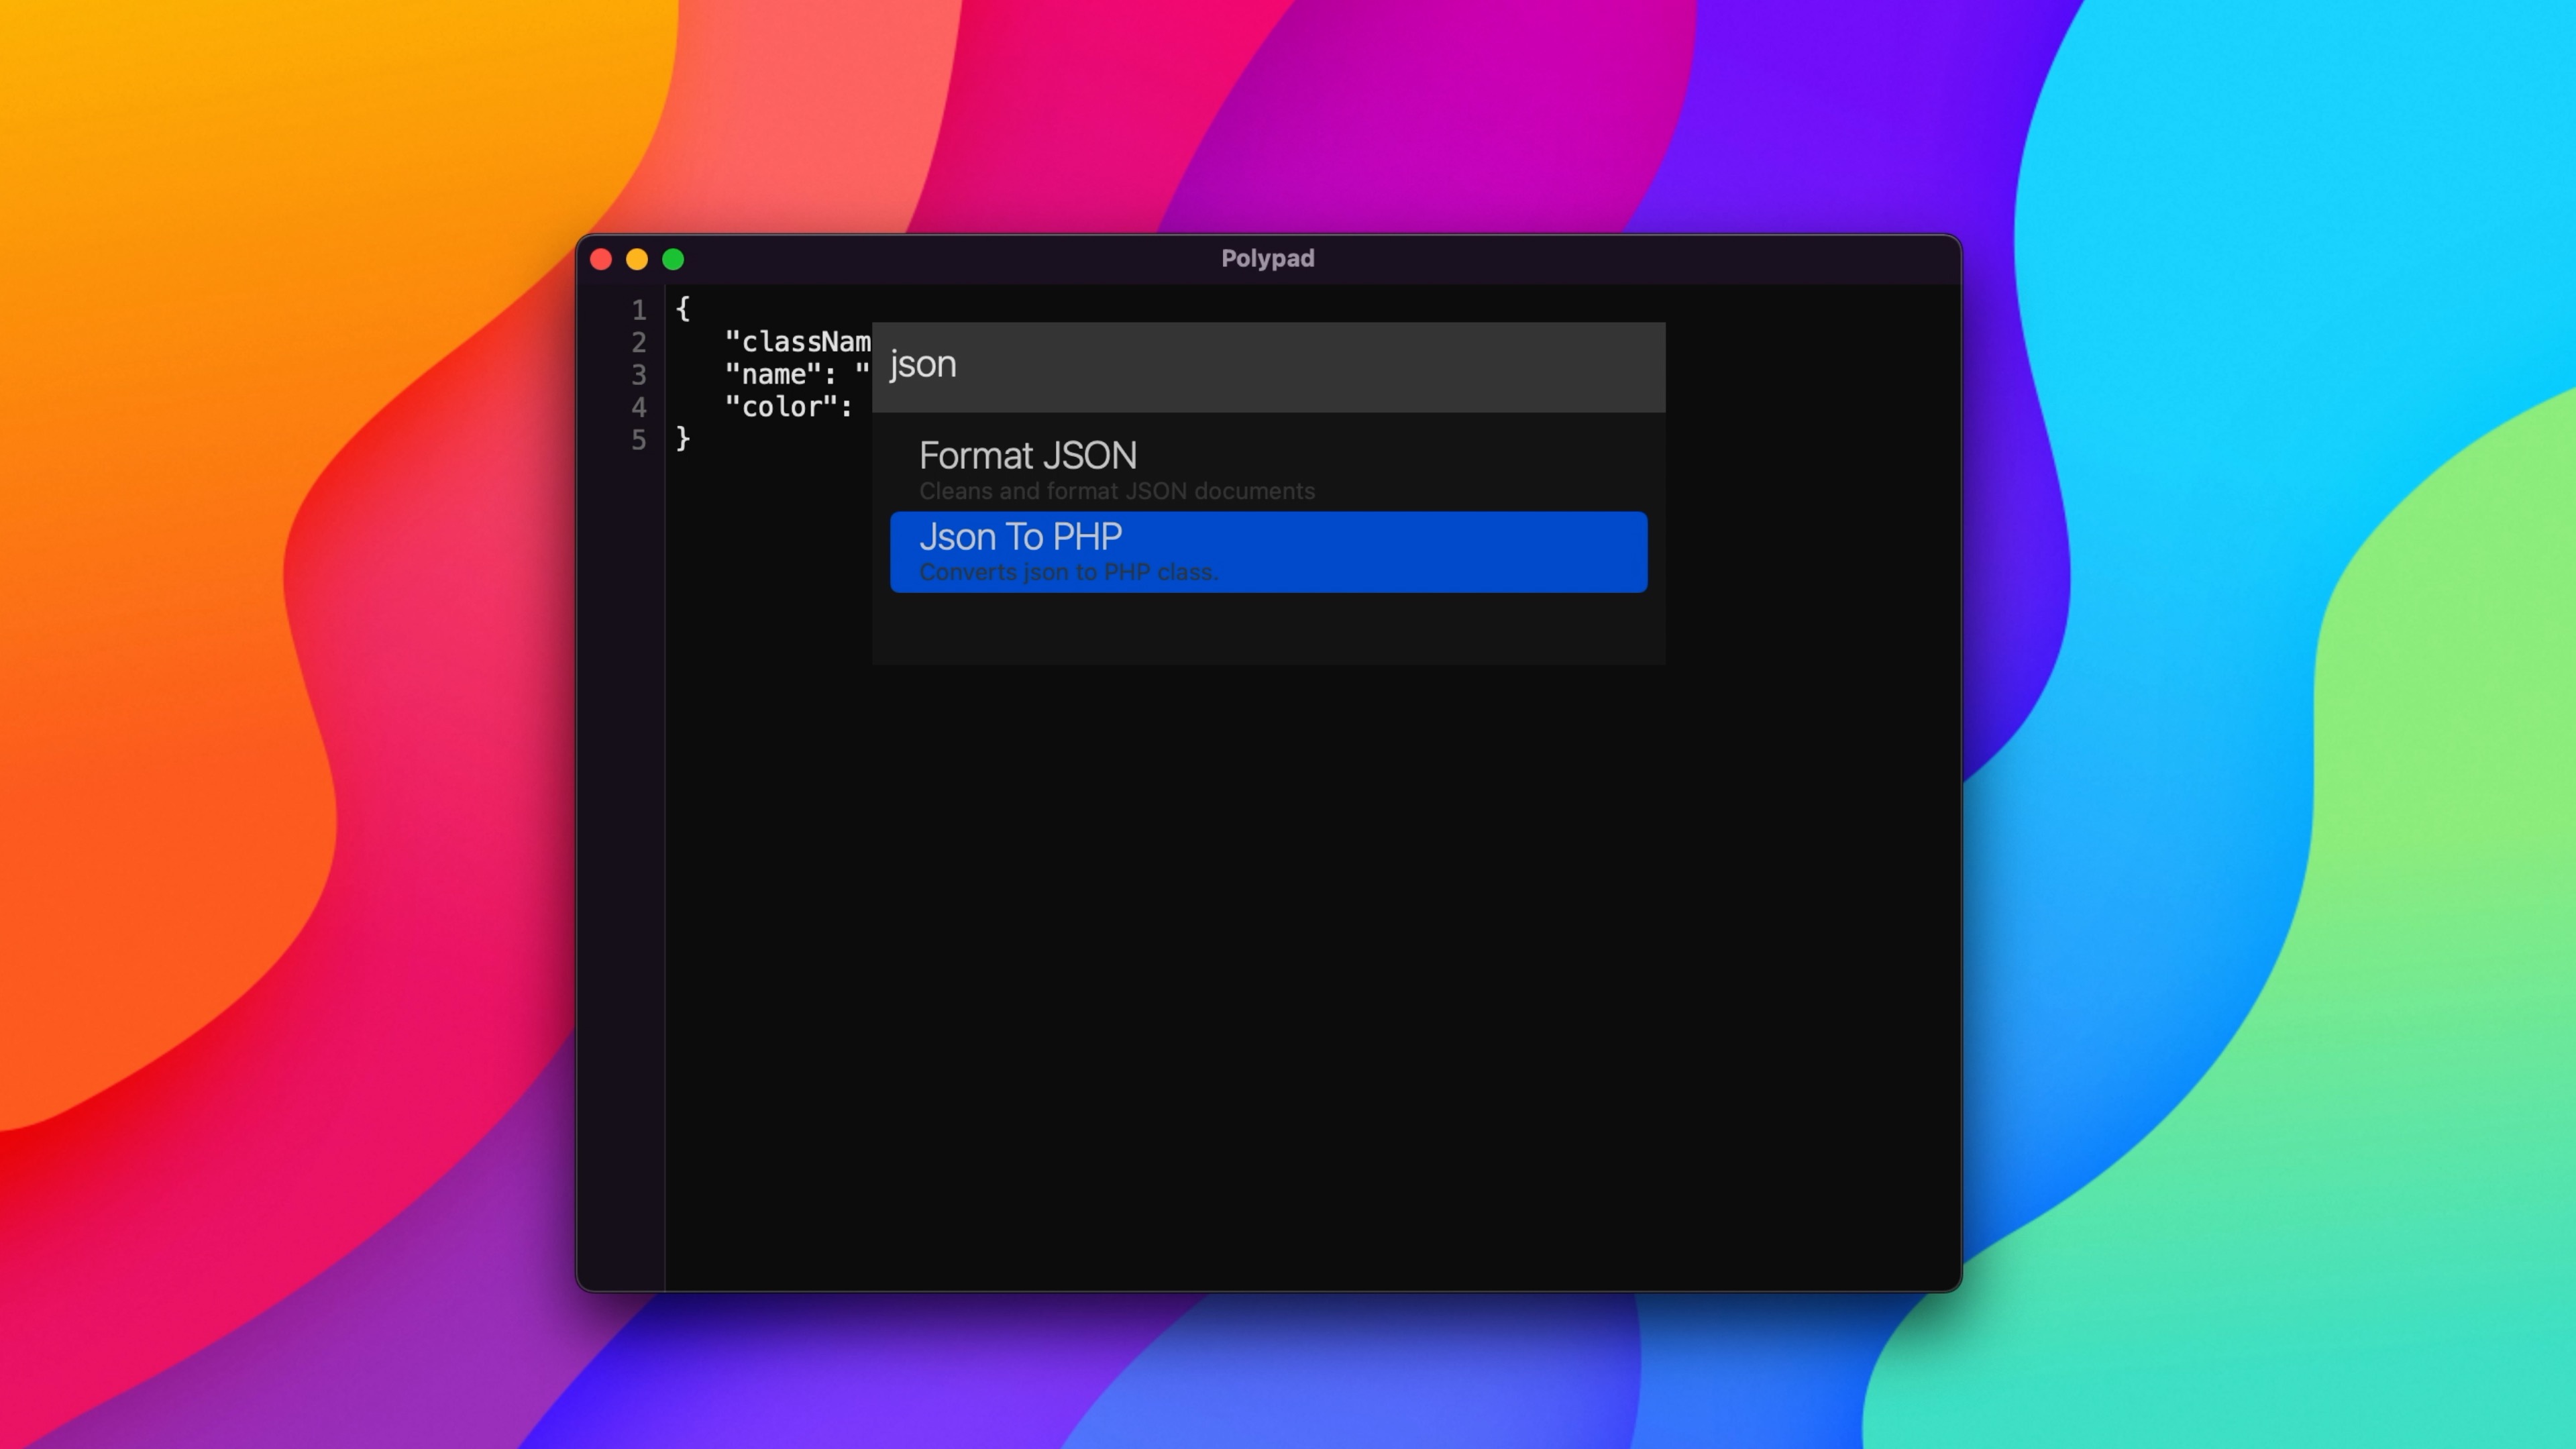This screenshot has height=1449, width=2576.
Task: Run the highlighted Json To PHP command
Action: coord(1267,551)
